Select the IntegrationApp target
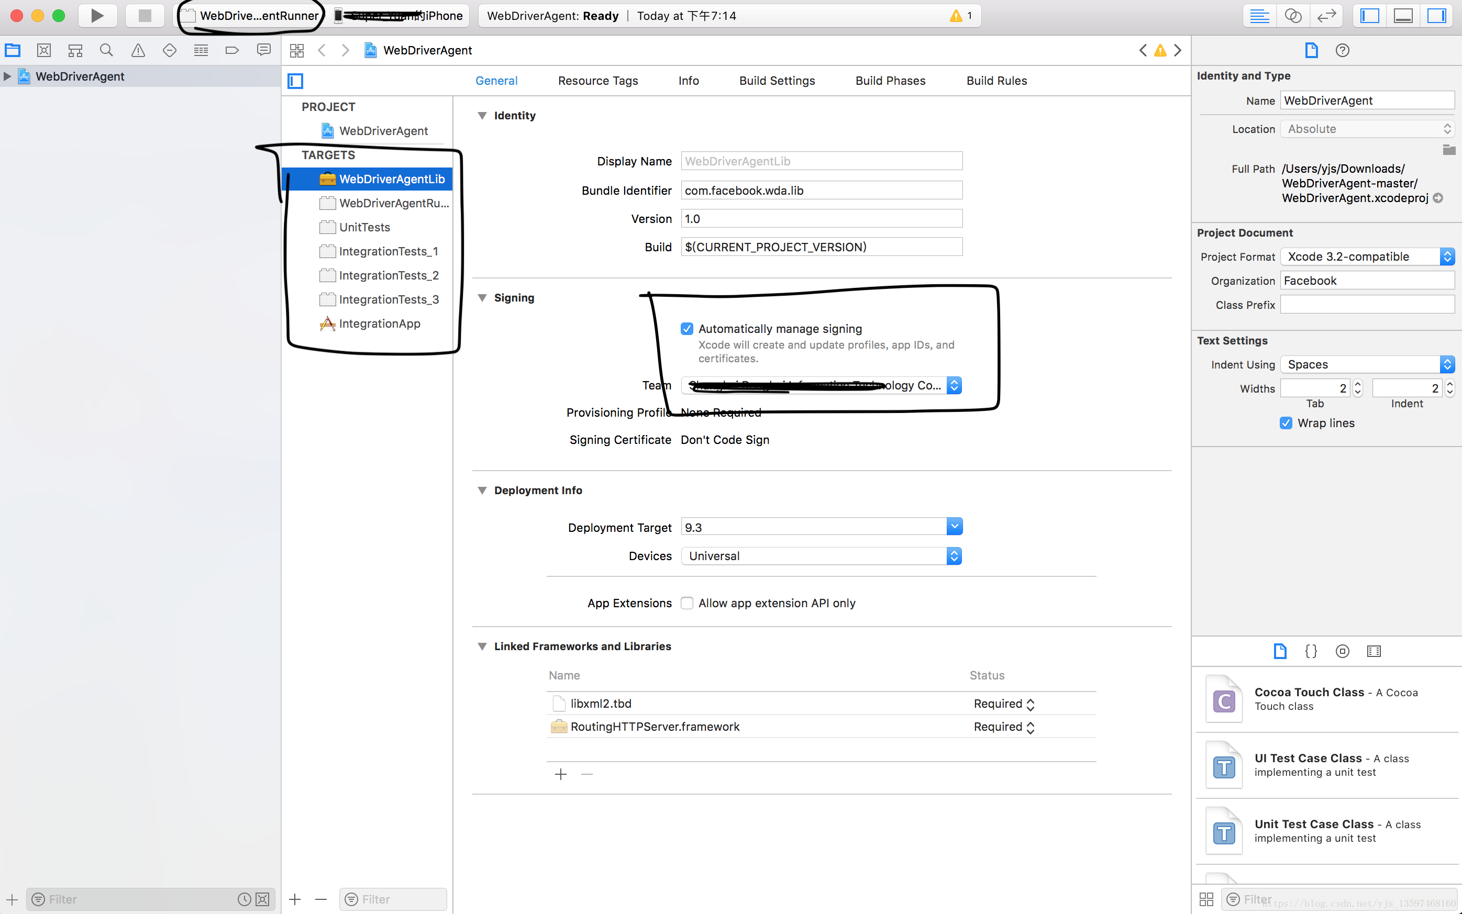The image size is (1462, 914). [x=379, y=324]
